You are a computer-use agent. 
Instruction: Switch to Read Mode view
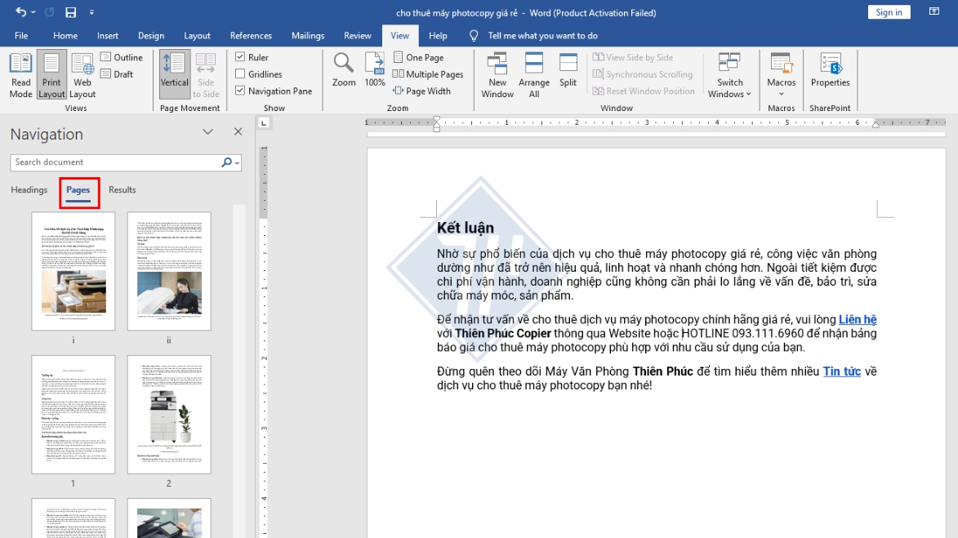click(x=20, y=73)
